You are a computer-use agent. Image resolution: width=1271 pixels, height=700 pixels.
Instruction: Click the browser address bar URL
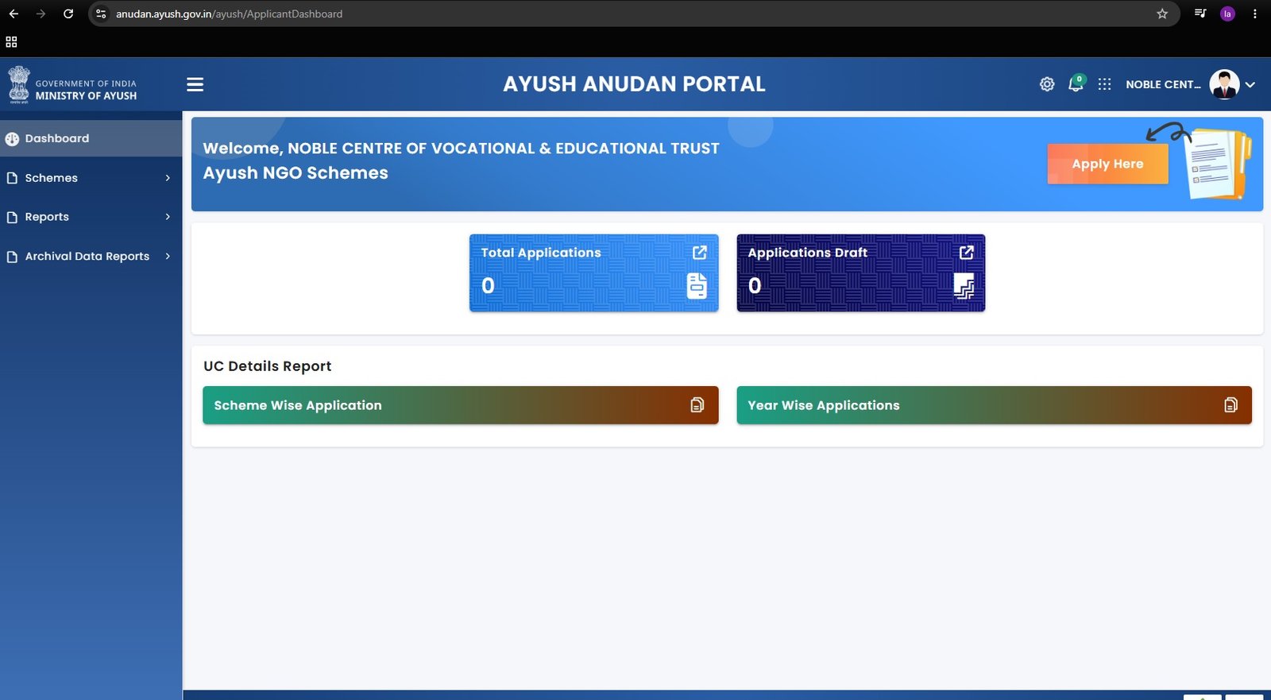point(229,14)
